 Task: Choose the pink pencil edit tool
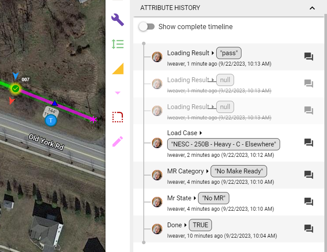point(118,142)
